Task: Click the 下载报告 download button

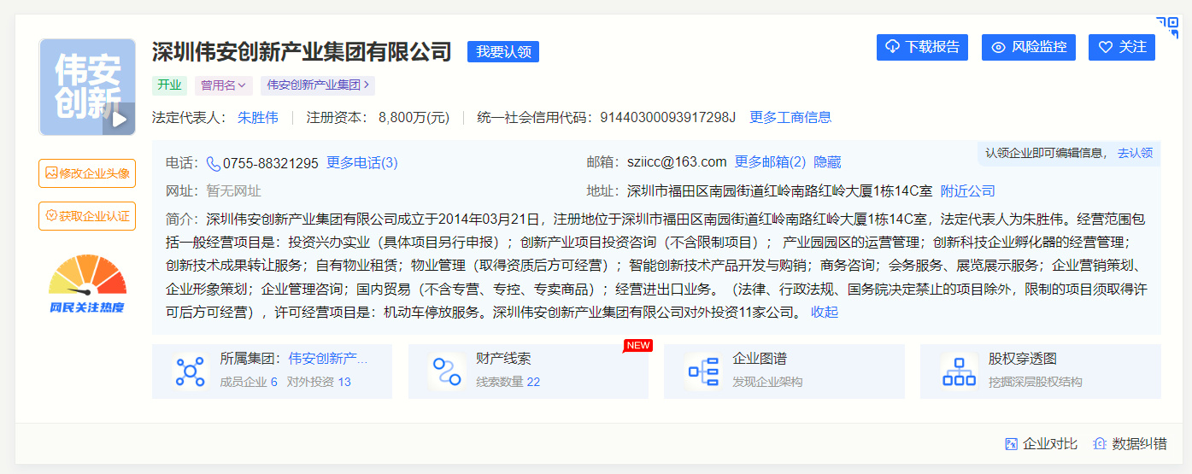Action: click(922, 47)
